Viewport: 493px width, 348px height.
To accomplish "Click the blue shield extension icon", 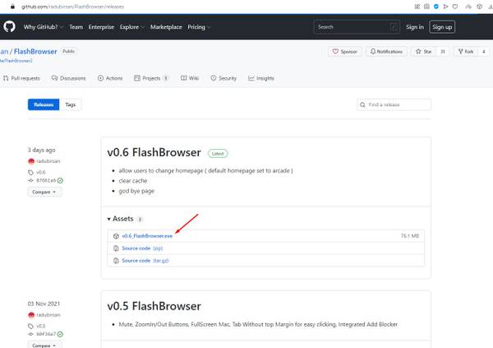I will (x=436, y=7).
